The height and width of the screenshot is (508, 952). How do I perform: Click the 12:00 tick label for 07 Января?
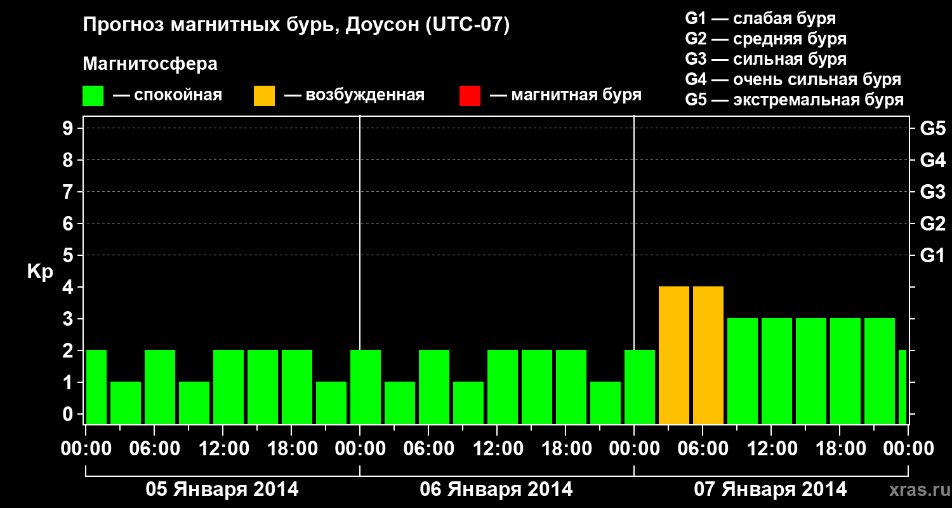pos(771,449)
